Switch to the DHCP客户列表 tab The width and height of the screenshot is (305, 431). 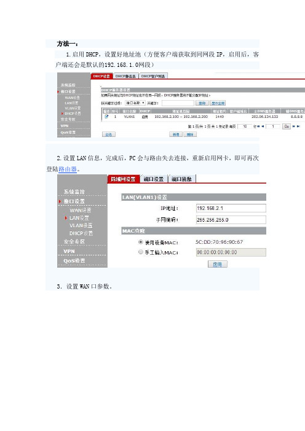pyautogui.click(x=153, y=76)
